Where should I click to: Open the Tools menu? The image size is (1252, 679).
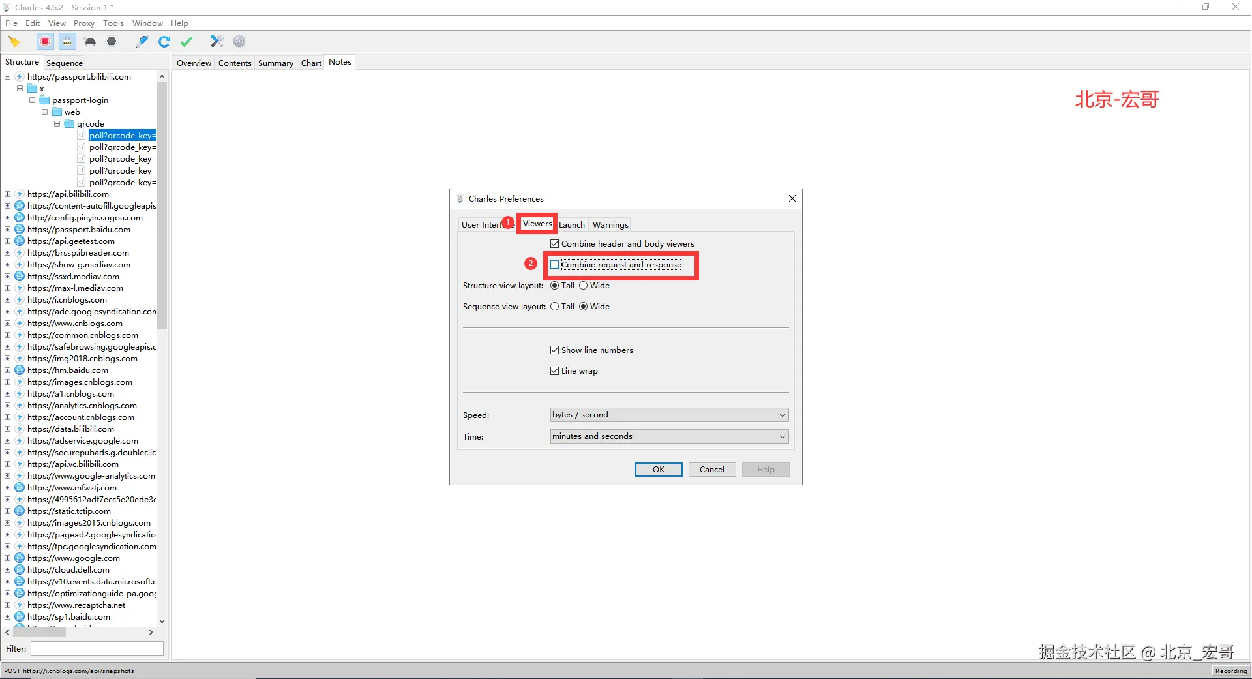click(x=113, y=23)
